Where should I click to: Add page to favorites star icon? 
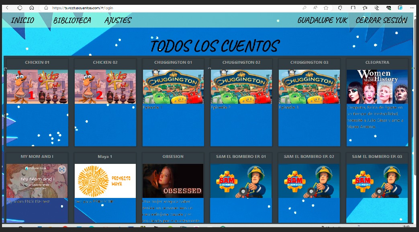point(326,8)
